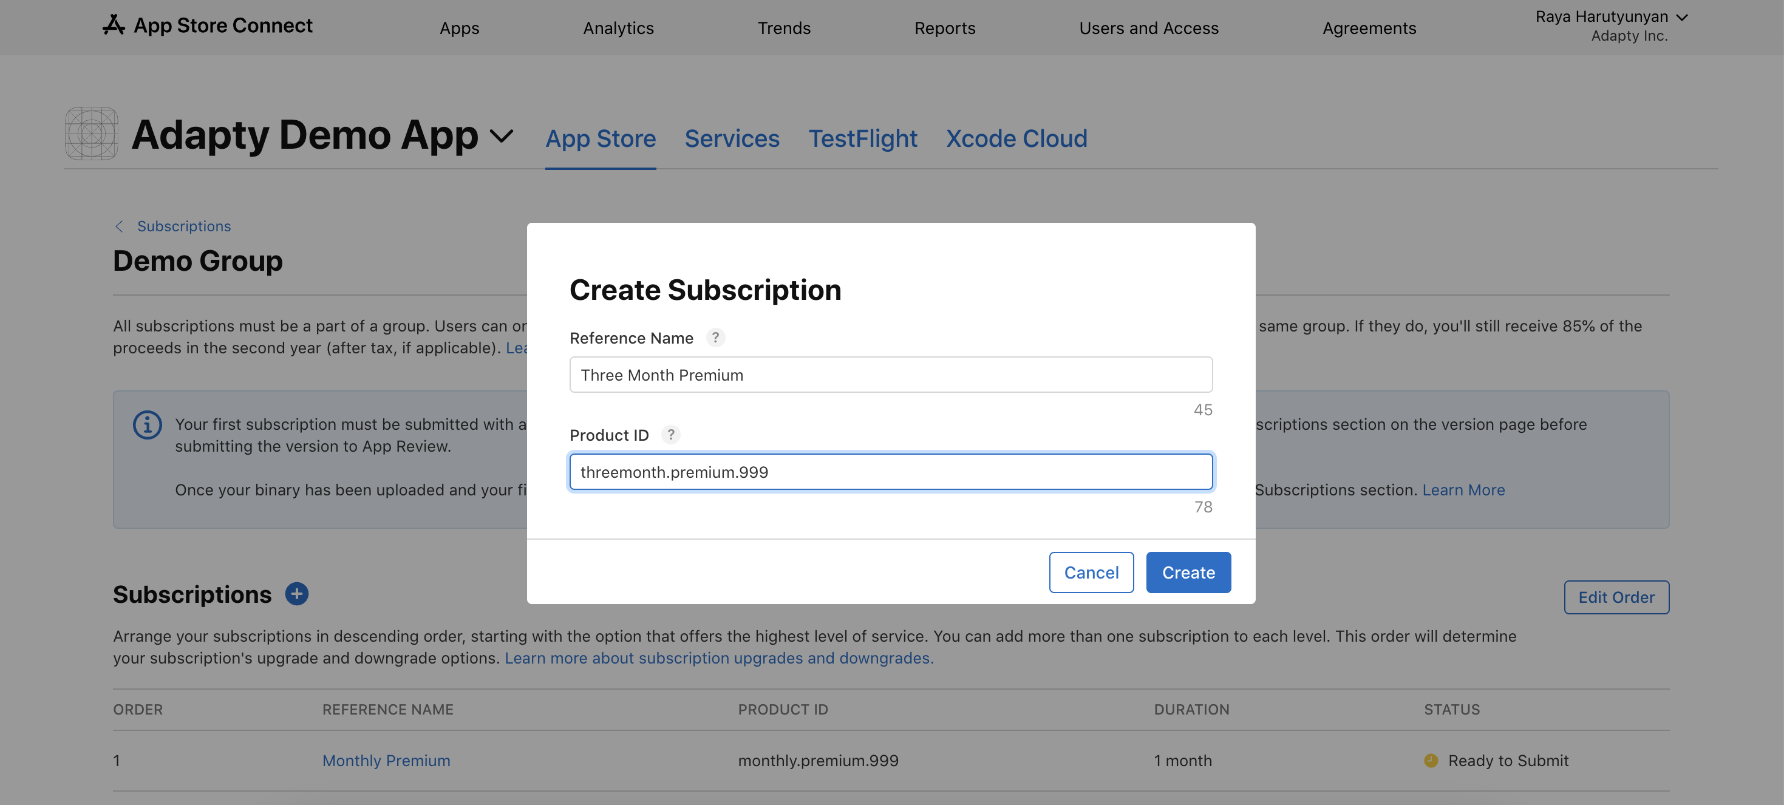Open the Services tab
Viewport: 1784px width, 805px height.
click(731, 138)
